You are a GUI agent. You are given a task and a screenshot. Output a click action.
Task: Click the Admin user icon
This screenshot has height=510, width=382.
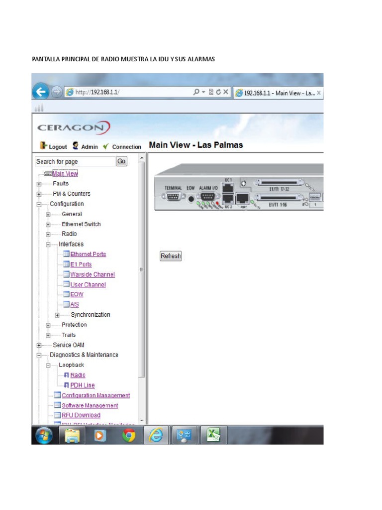pyautogui.click(x=76, y=145)
